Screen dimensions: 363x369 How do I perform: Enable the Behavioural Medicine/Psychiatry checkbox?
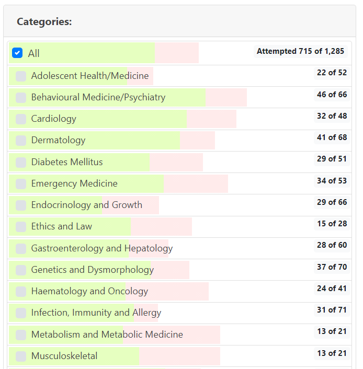click(21, 98)
